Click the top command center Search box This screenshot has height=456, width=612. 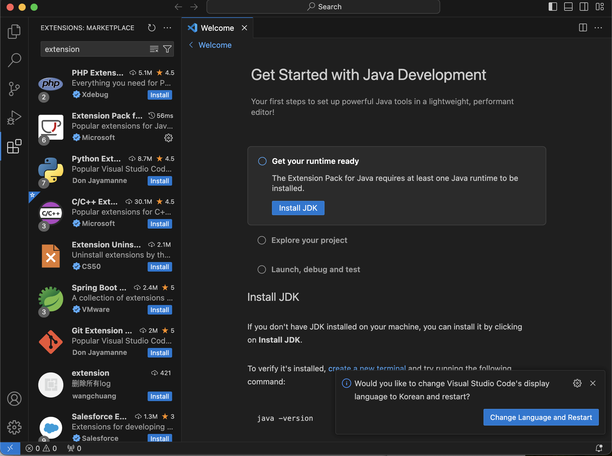[323, 7]
